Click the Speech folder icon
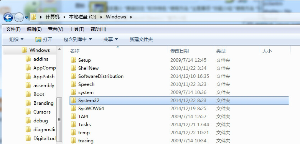Image resolution: width=300 pixels, height=150 pixels. pyautogui.click(x=73, y=84)
